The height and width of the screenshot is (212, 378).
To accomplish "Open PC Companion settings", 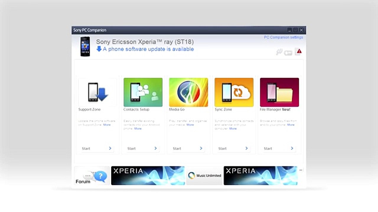I will 283,37.
